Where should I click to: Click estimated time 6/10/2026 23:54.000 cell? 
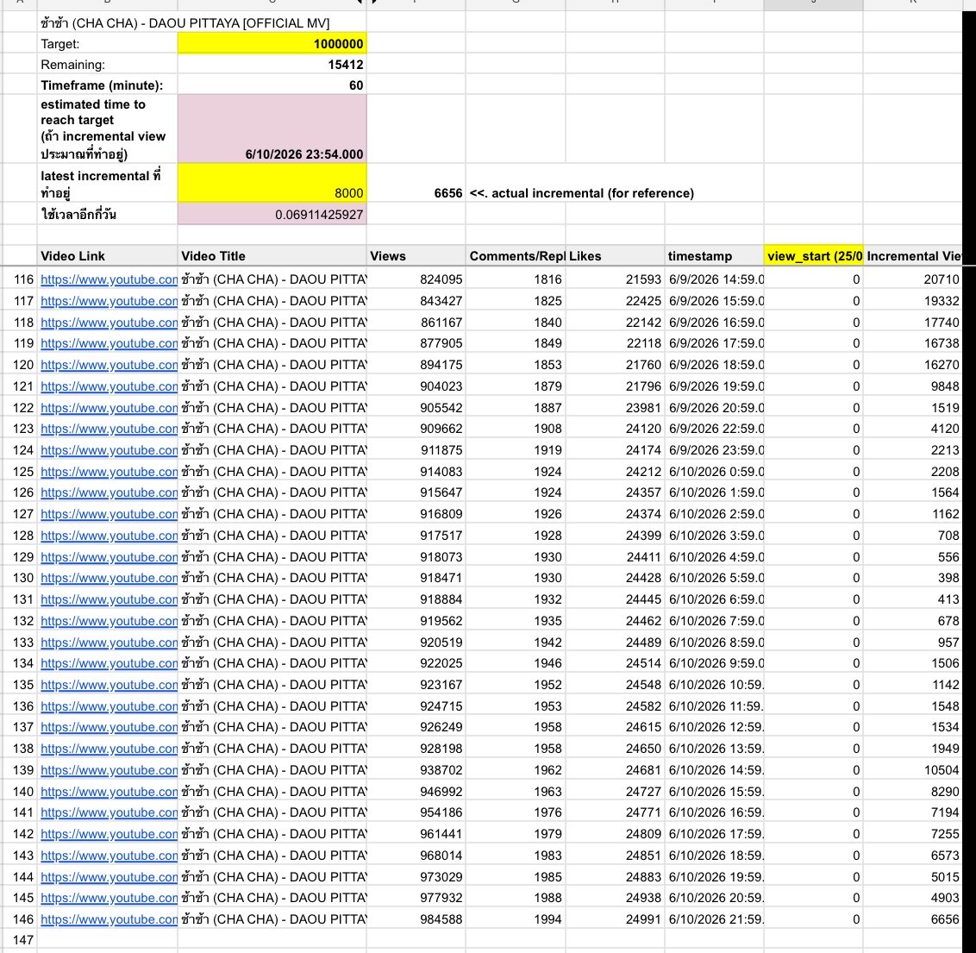pyautogui.click(x=272, y=129)
